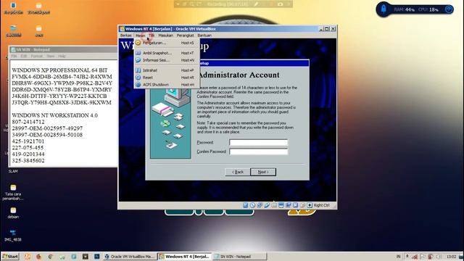464x261 pixels.
Task: Click the serial 419-0201344 in Notepad
Action: (28, 154)
